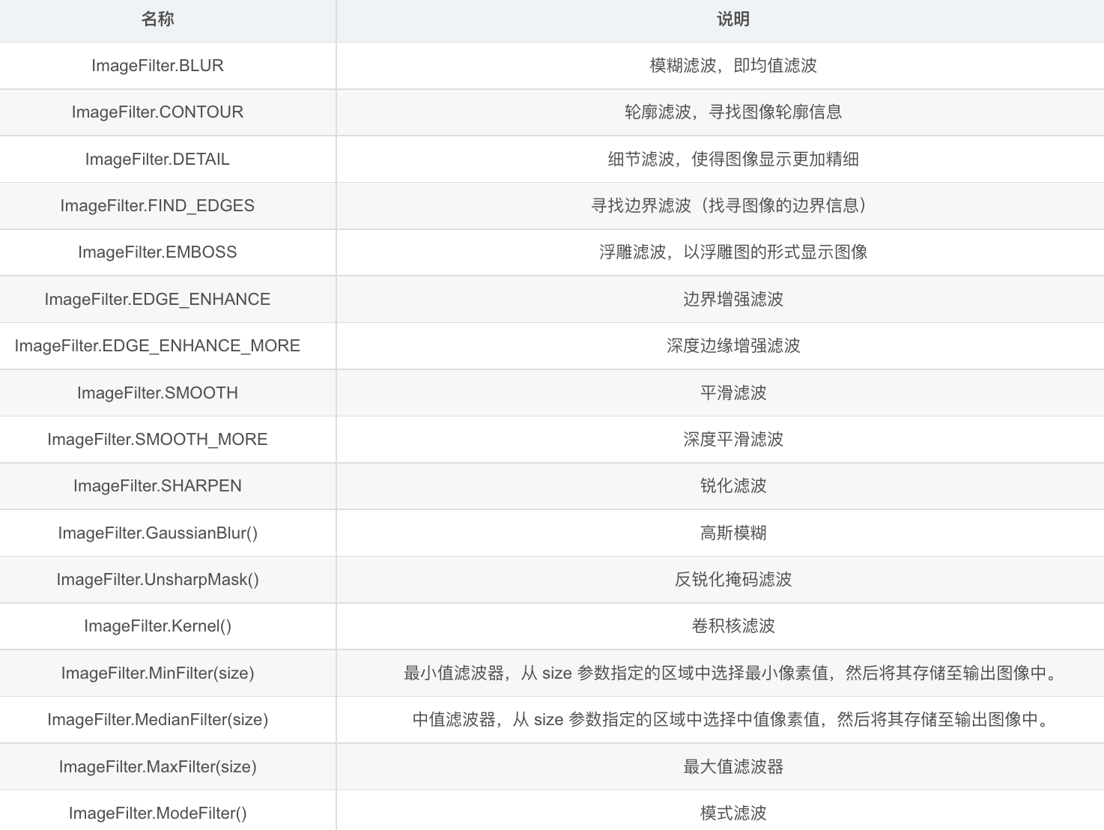Image resolution: width=1104 pixels, height=830 pixels.
Task: Select the ImageFilter.SMOOTH_MORE row
Action: (157, 439)
